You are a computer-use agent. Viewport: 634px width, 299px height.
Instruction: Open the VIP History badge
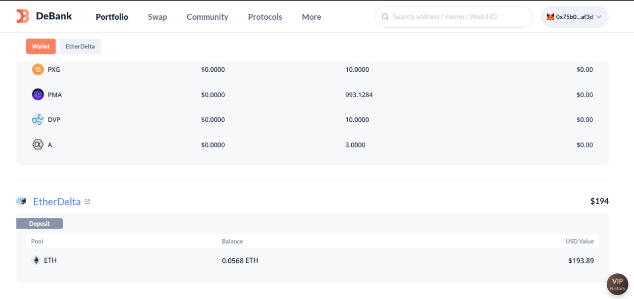(617, 284)
